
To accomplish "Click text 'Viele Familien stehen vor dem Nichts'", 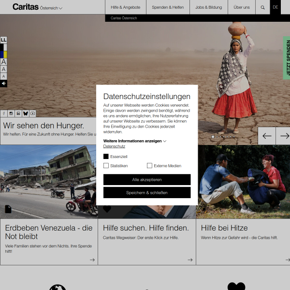I will click(x=37, y=246).
